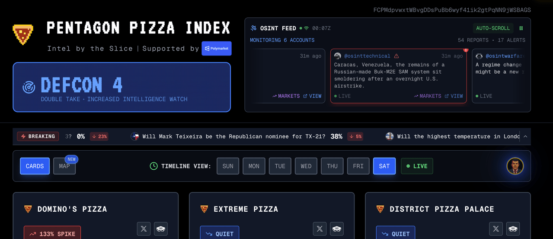The image size is (553, 239).
Task: Click the pizza icon beside DOMINO'S PIZZA
Action: 28,209
